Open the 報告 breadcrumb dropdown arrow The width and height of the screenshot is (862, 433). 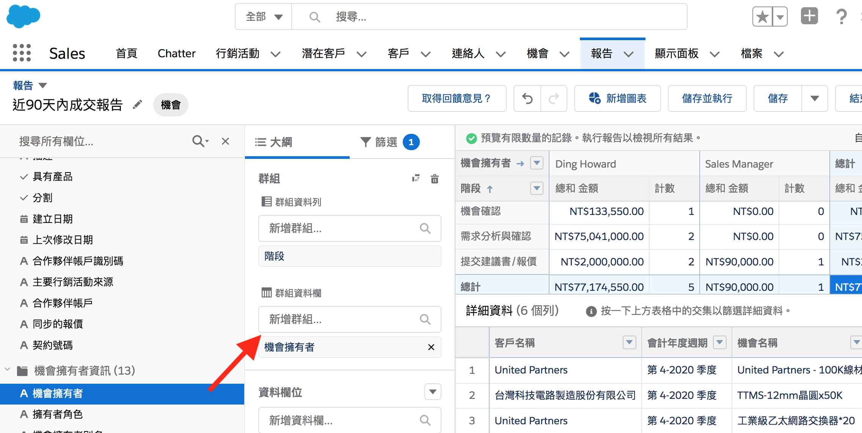[42, 85]
